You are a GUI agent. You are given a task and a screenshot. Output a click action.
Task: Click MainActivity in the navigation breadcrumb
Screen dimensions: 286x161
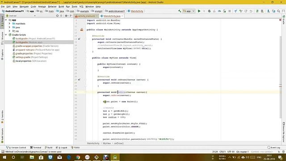coord(135,11)
